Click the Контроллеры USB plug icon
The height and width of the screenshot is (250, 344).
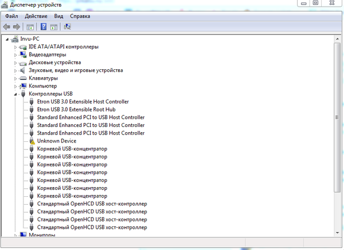[x=23, y=94]
